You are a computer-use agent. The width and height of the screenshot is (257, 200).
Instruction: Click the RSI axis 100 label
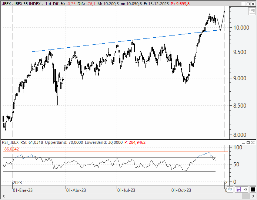click(238, 148)
